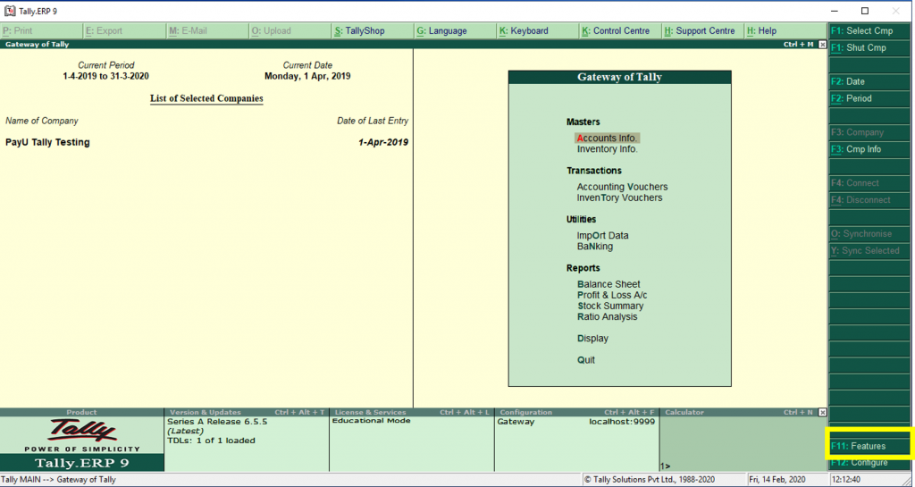
Task: Open the Stock Summary report
Action: [x=610, y=306]
